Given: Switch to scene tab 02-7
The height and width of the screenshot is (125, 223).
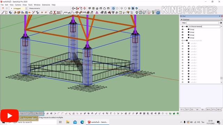Looking at the screenshot, I should click(188, 110).
